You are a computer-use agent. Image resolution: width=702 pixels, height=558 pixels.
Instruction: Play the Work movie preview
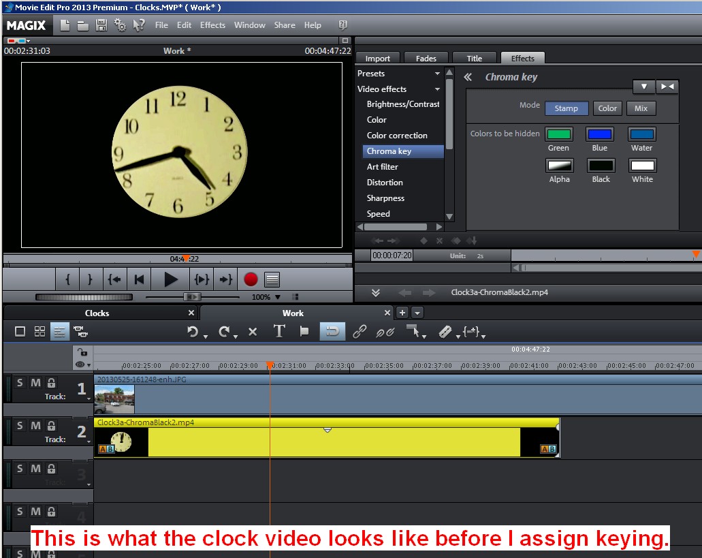[x=170, y=279]
